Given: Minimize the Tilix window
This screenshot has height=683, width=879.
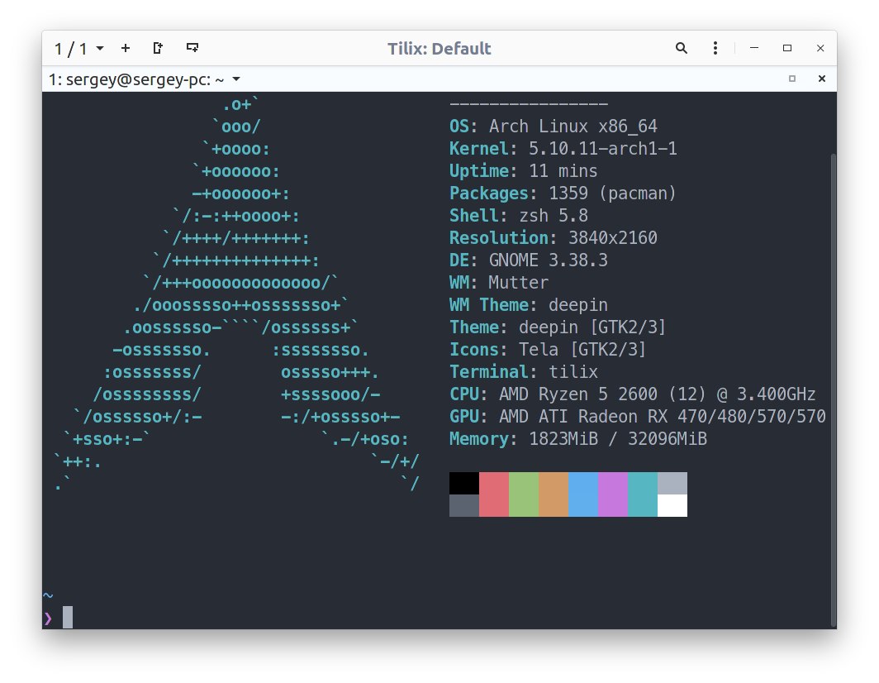Looking at the screenshot, I should pyautogui.click(x=754, y=48).
